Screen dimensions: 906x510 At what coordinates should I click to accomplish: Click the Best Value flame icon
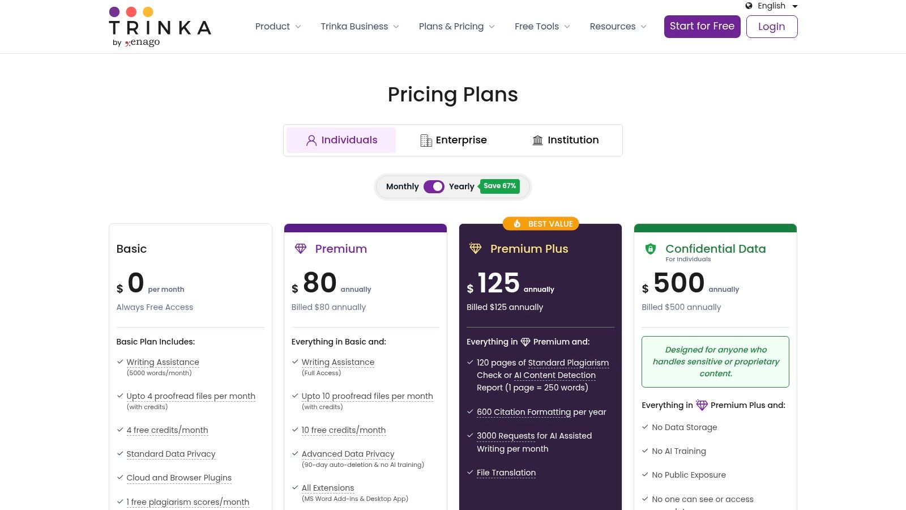(x=517, y=224)
